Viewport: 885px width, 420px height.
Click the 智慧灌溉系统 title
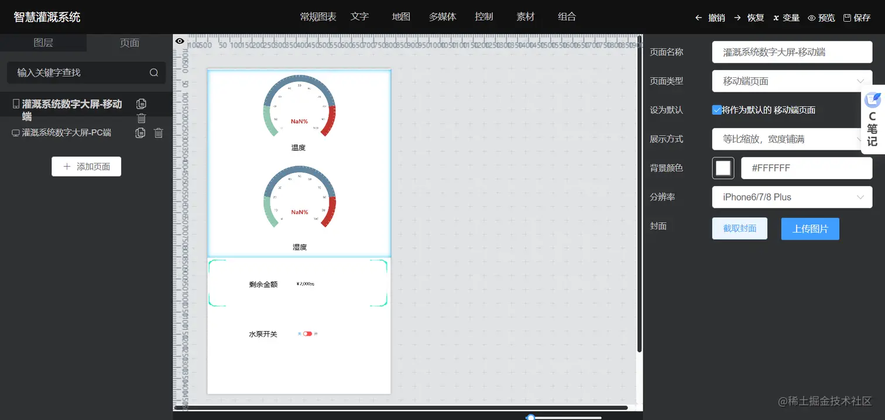click(47, 17)
